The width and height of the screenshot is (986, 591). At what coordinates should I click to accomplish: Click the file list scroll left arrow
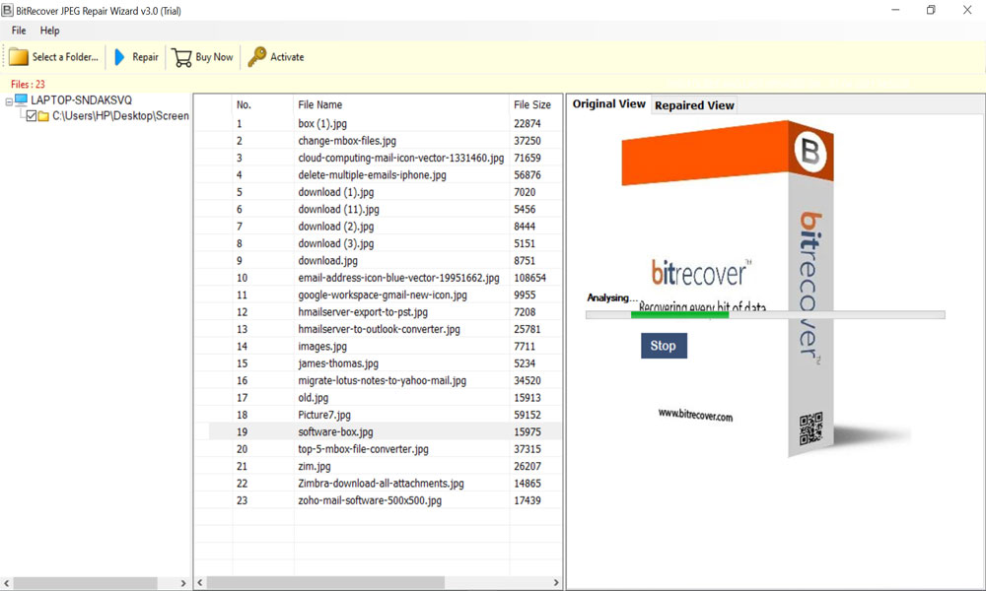[200, 583]
